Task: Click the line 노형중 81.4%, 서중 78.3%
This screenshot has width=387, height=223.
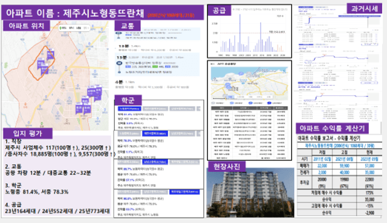Action: pos(37,192)
